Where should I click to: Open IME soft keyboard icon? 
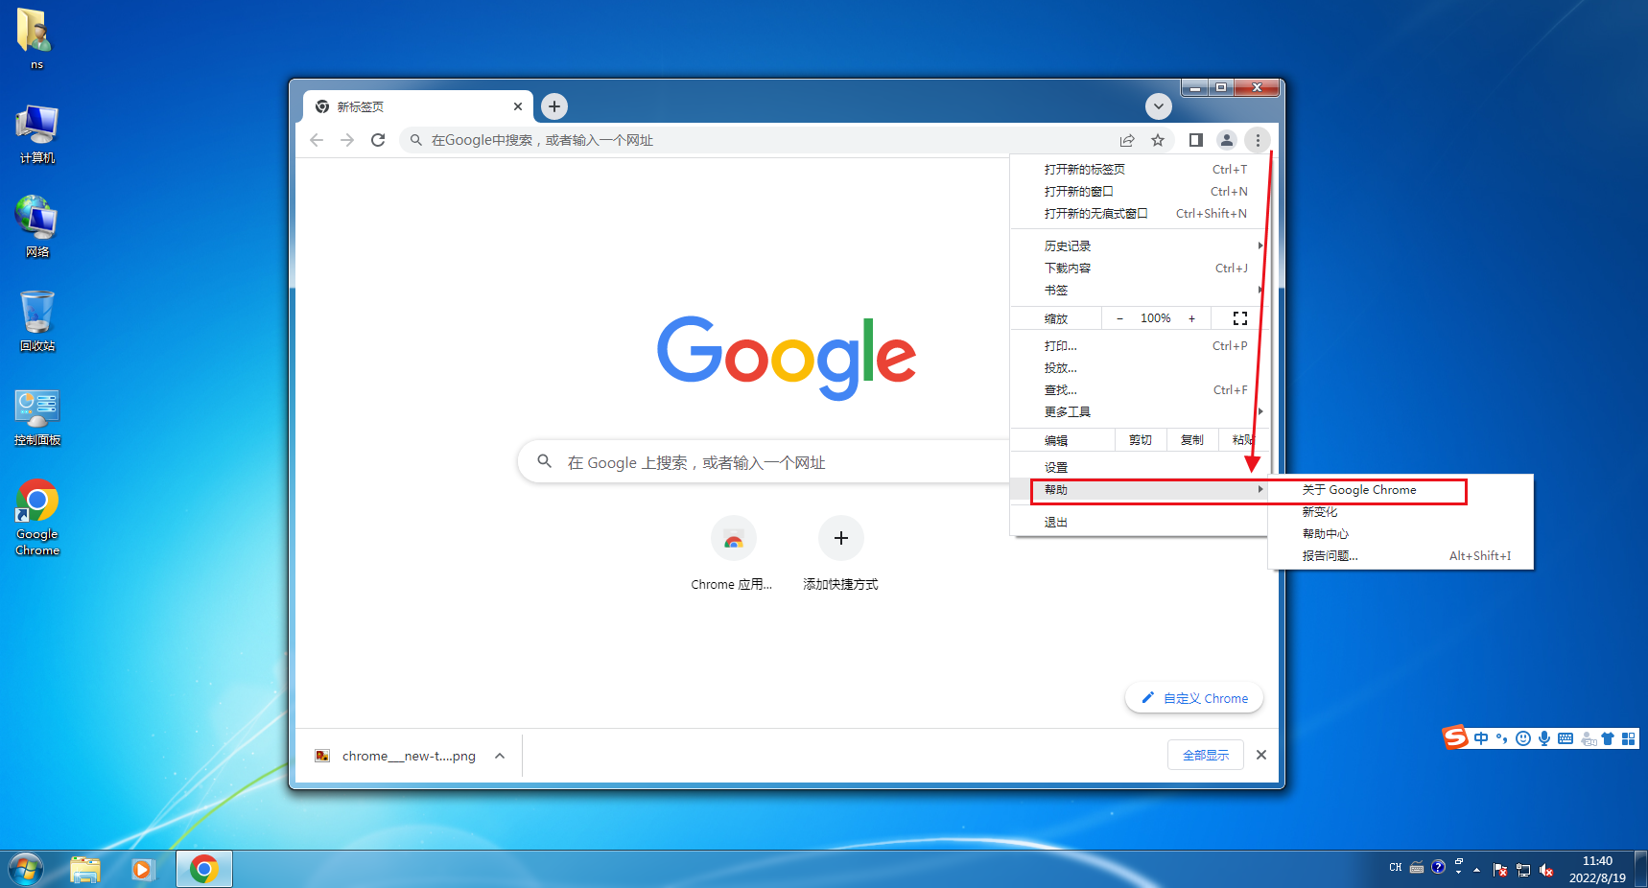tap(1566, 738)
